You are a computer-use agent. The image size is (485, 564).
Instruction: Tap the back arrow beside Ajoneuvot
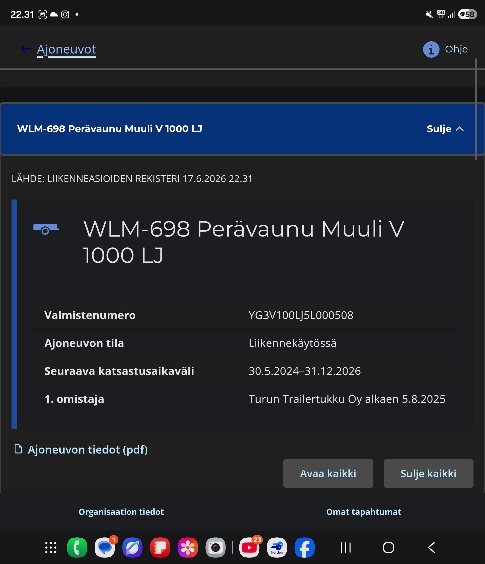coord(26,49)
